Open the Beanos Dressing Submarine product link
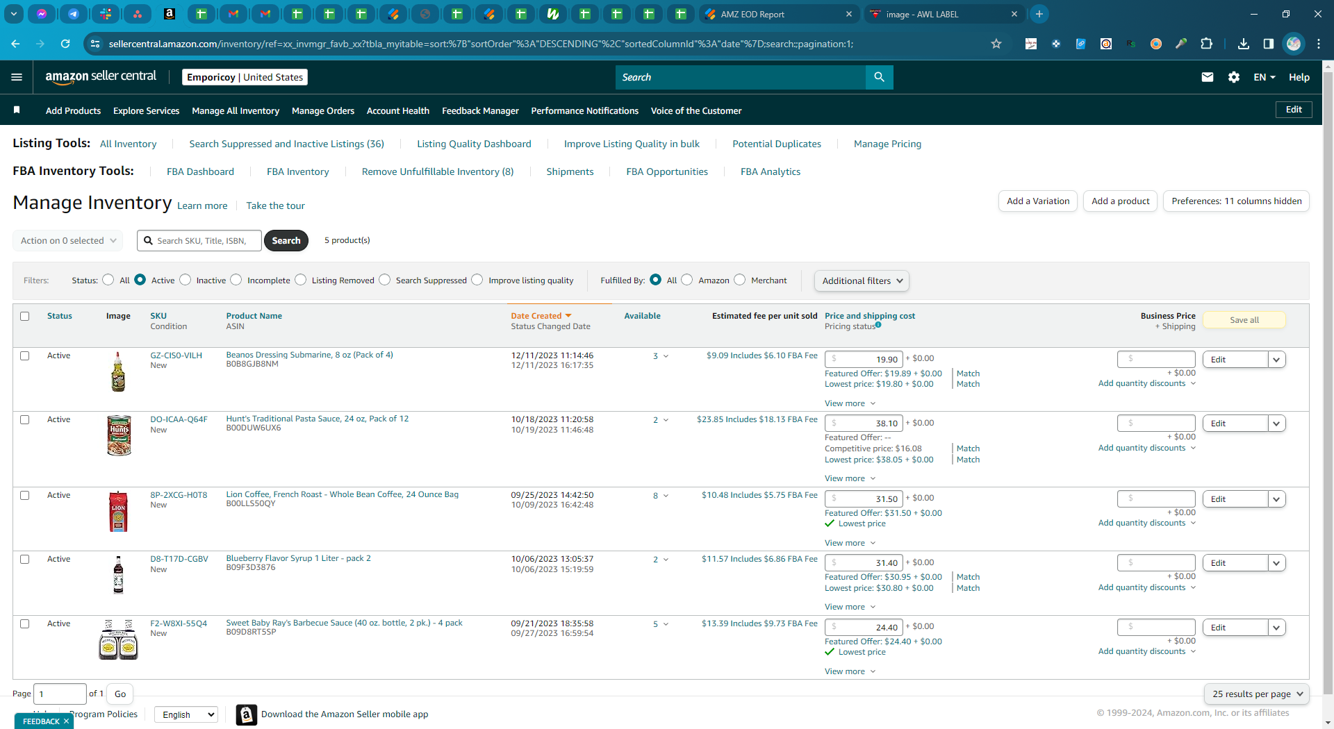Image resolution: width=1334 pixels, height=729 pixels. pos(309,355)
